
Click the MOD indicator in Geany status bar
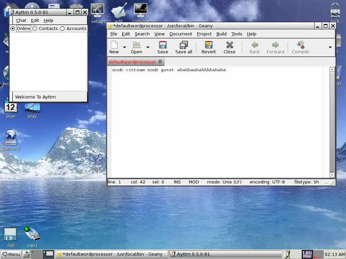click(x=194, y=182)
